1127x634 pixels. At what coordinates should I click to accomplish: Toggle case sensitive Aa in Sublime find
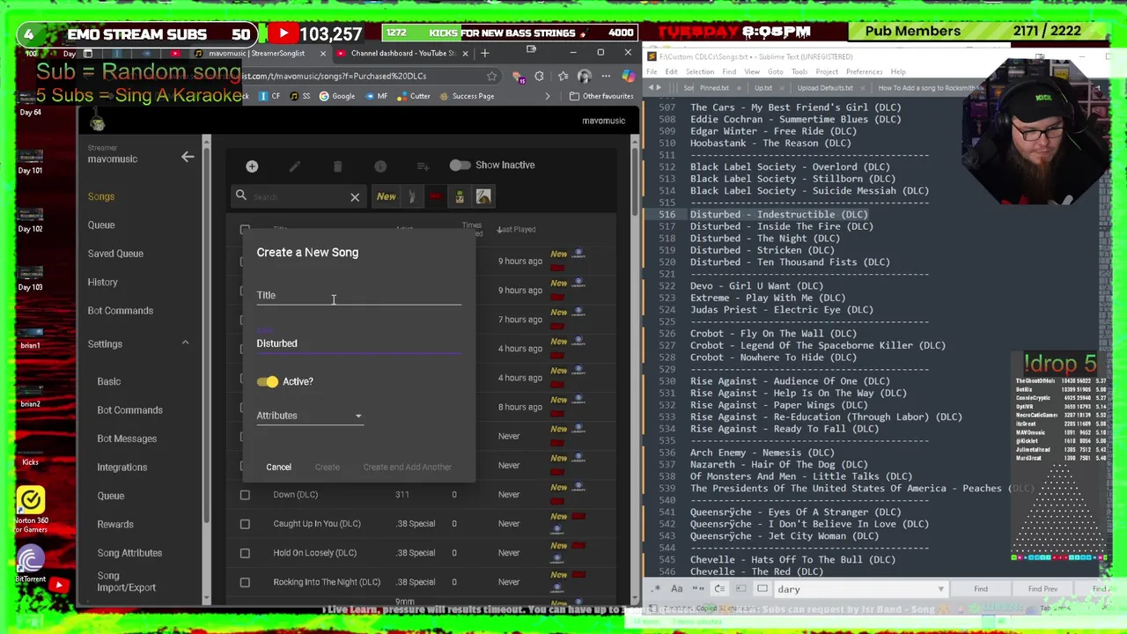pos(676,589)
